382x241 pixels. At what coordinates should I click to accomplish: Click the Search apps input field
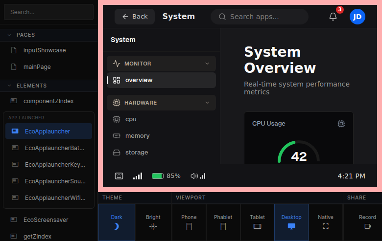click(260, 17)
